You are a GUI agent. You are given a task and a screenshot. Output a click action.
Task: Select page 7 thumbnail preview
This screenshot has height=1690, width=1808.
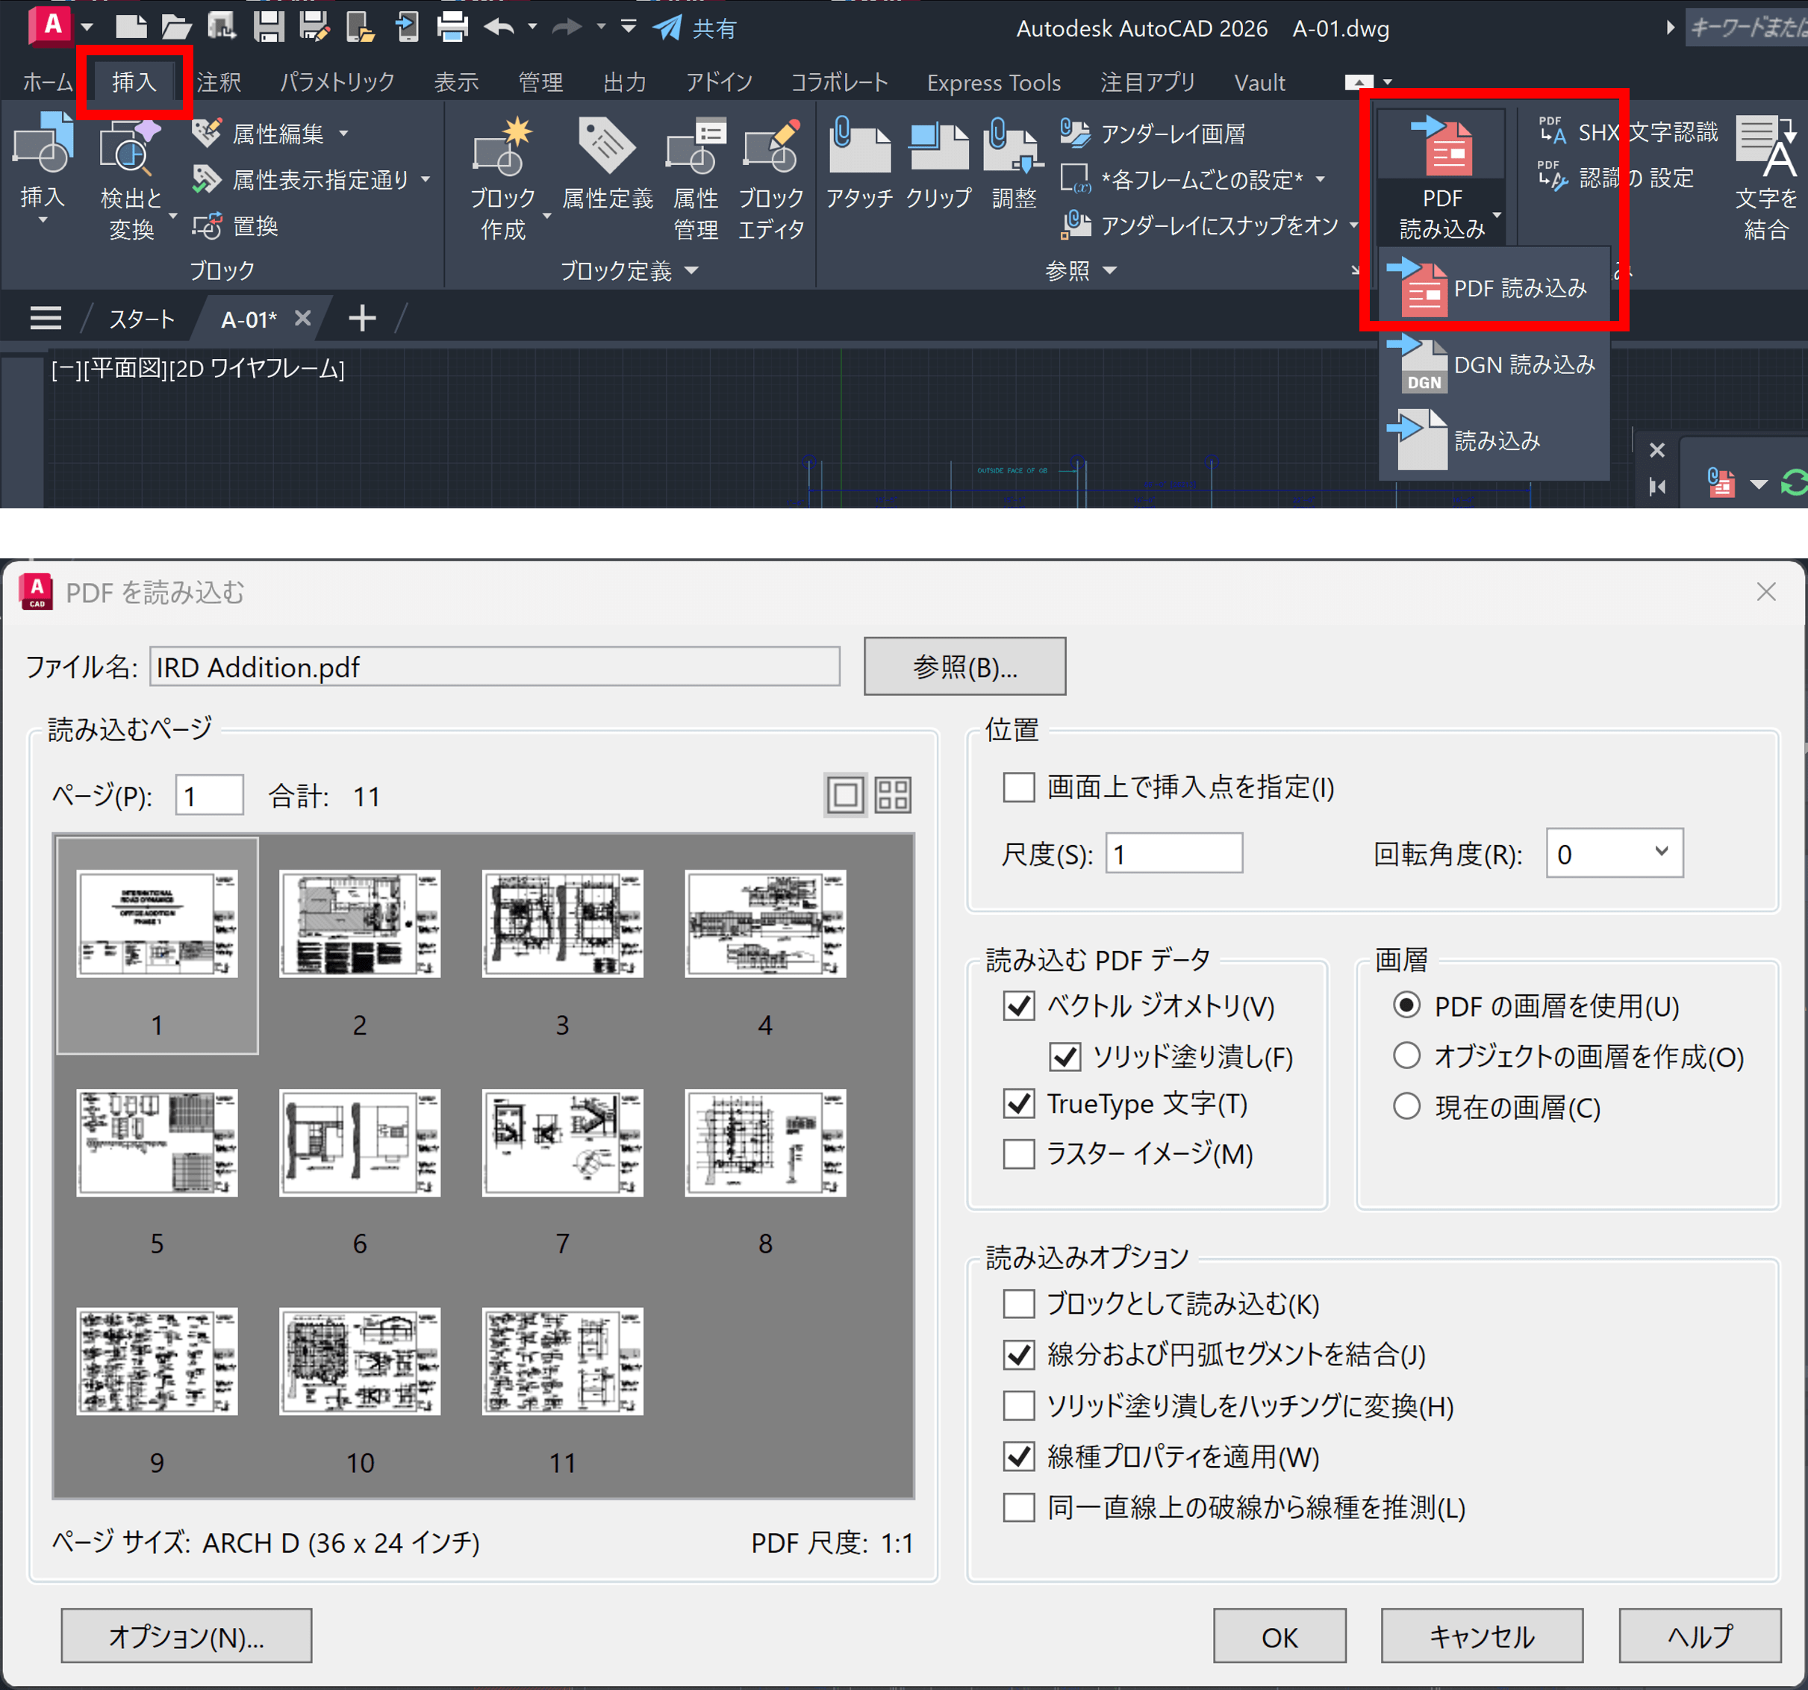562,1144
